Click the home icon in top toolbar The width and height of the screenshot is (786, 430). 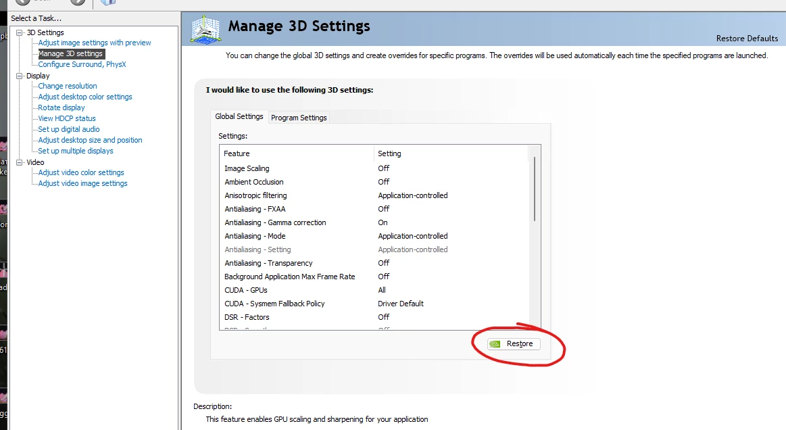(107, 3)
